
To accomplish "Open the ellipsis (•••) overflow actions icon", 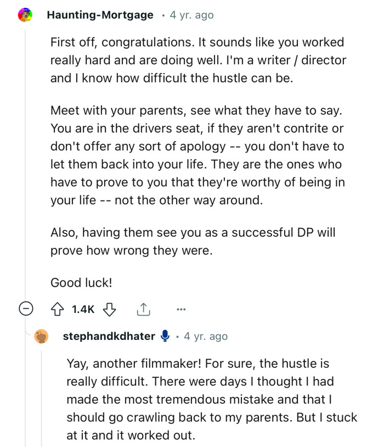I will click(181, 310).
